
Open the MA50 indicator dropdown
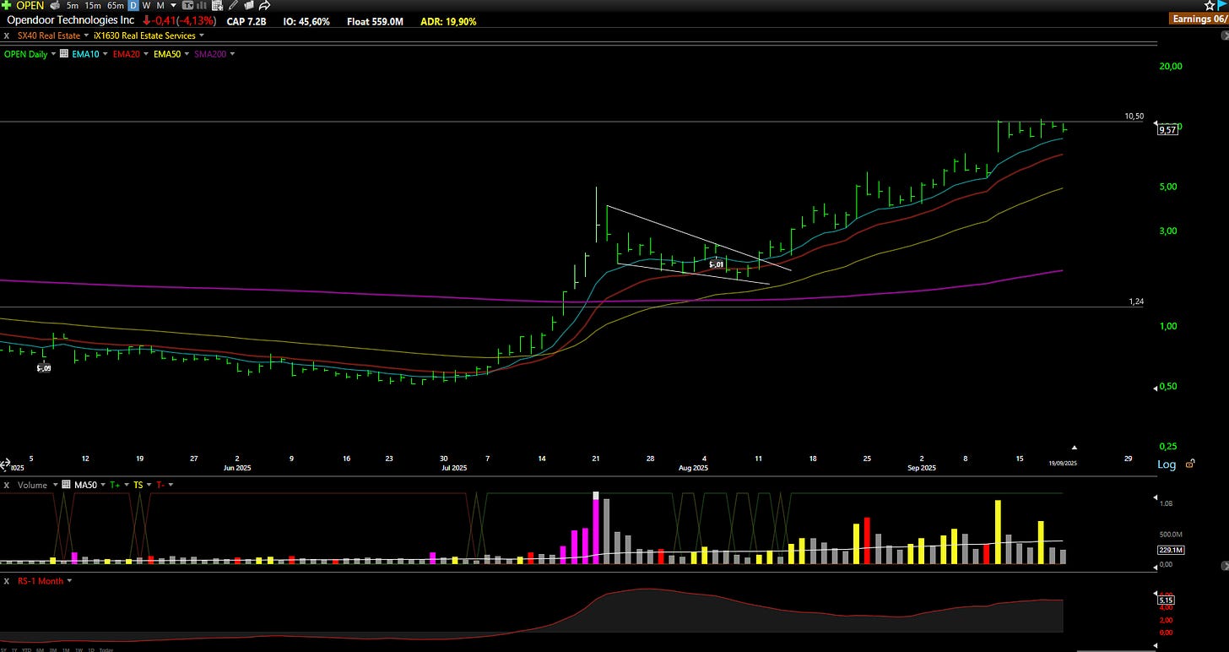tap(103, 485)
